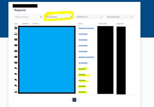Screen dimensions: 154x107
Task: Click the globe type icon in the first request row
Action: [x=16, y=28]
